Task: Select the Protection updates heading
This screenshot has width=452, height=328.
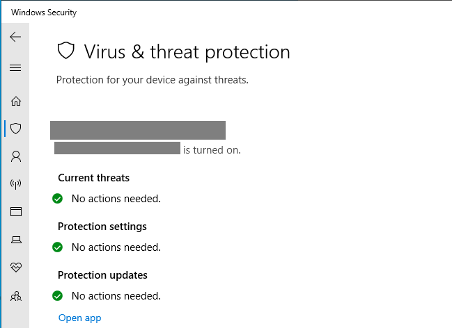Action: point(102,275)
